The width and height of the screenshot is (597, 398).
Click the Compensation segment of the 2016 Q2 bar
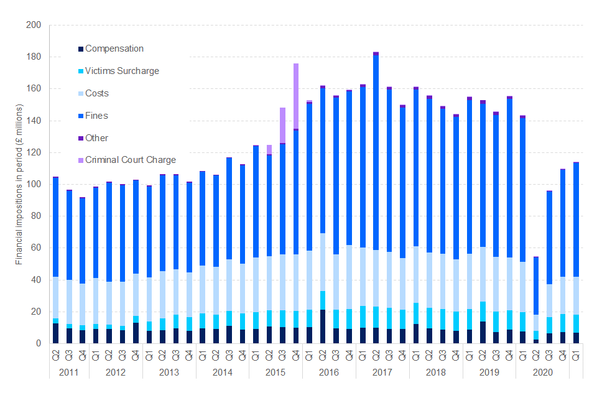(x=322, y=326)
